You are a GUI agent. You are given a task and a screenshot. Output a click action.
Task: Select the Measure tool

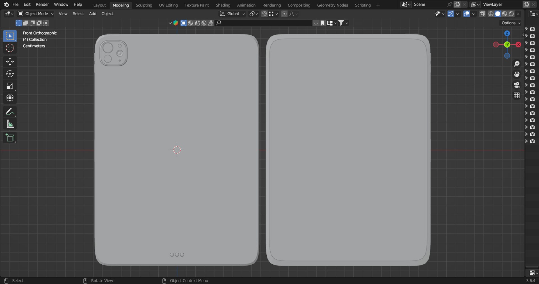[x=10, y=124]
